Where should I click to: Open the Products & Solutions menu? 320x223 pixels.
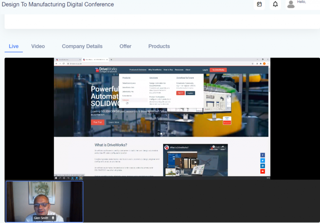[138, 70]
